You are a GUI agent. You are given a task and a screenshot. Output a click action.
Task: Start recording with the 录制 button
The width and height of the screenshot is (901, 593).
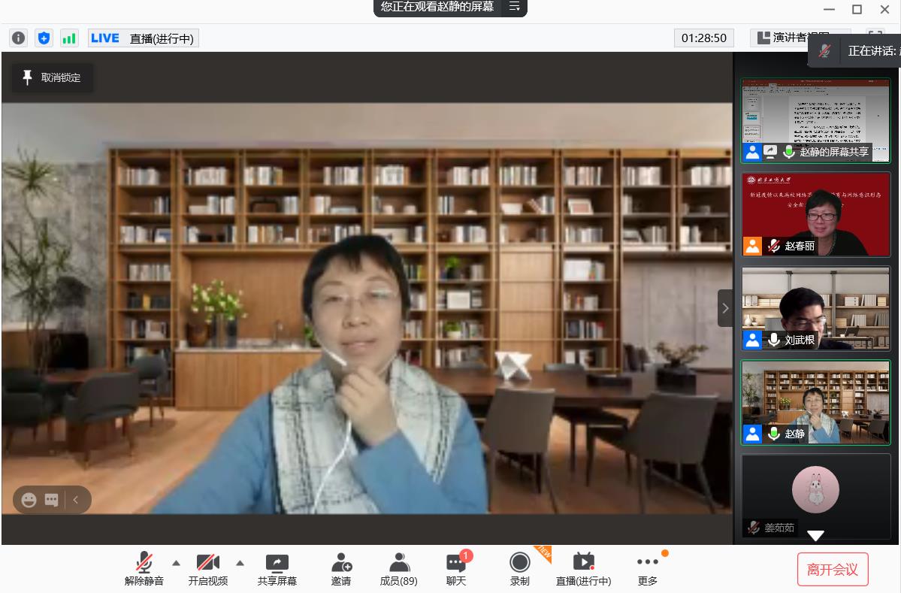click(519, 569)
